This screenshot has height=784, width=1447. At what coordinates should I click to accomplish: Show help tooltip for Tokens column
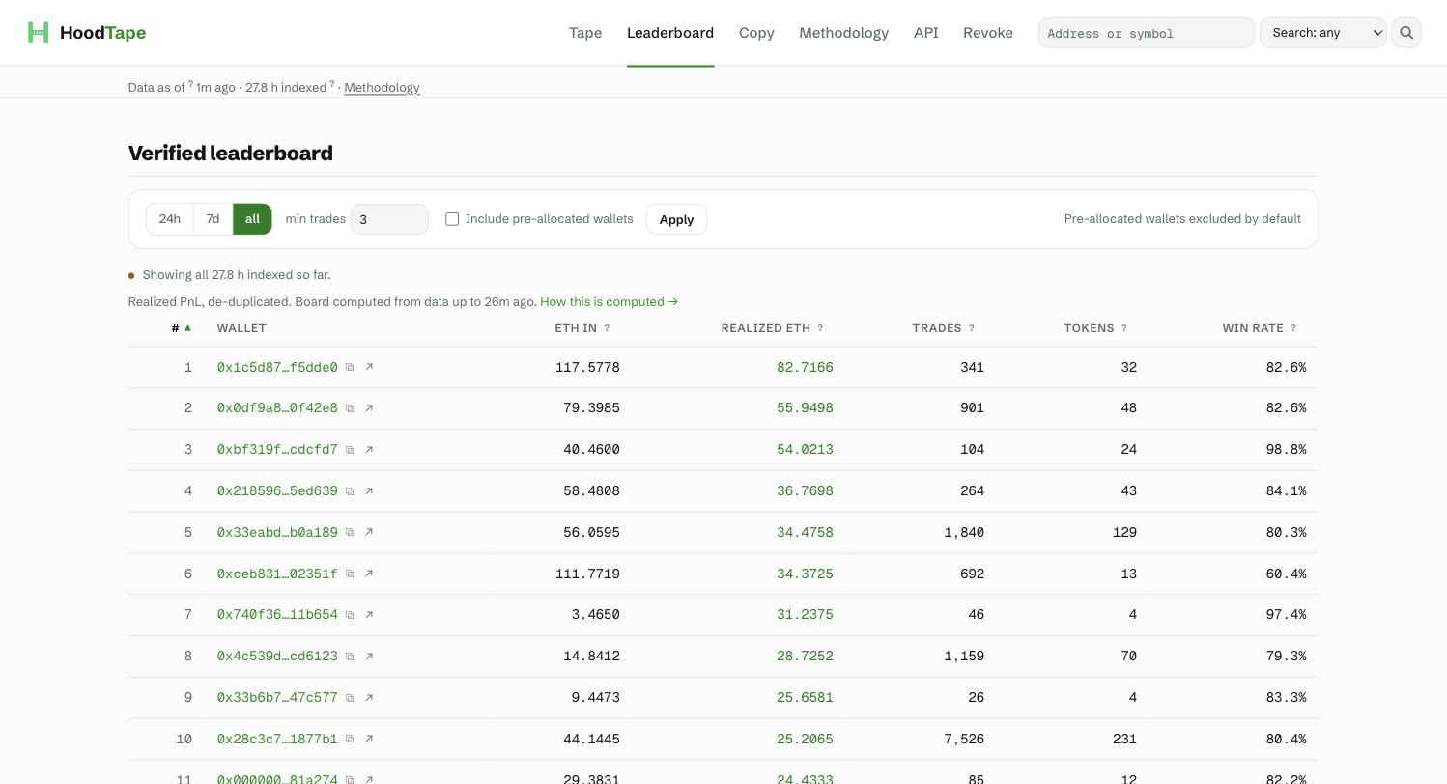1123,328
